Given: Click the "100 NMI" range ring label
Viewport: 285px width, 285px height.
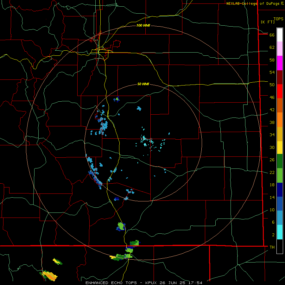Looking at the screenshot, I should [x=143, y=25].
